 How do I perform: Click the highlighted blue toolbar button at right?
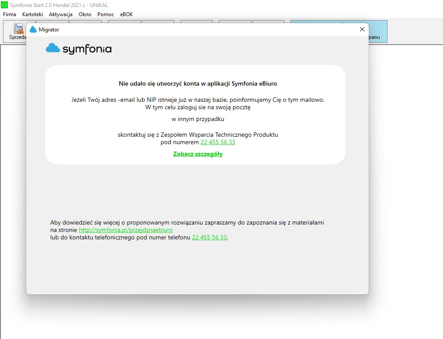point(378,31)
